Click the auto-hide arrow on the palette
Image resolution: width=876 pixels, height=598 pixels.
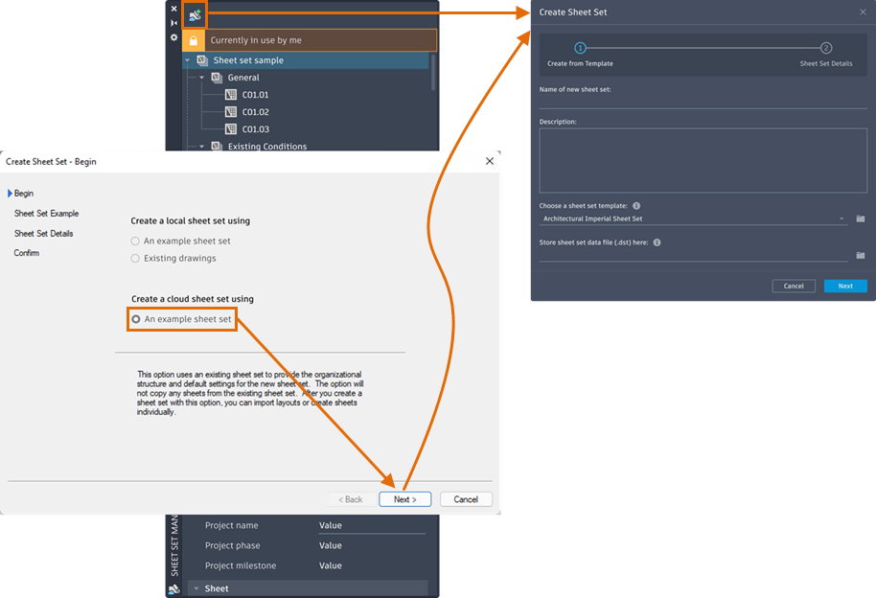click(173, 22)
